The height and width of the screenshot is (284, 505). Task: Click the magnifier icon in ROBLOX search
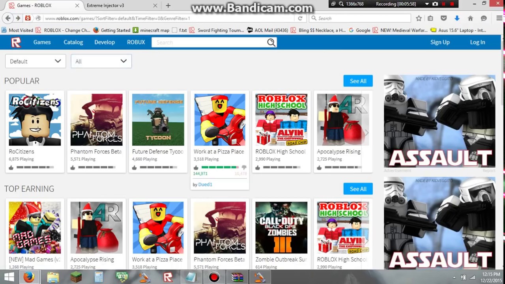pos(271,42)
